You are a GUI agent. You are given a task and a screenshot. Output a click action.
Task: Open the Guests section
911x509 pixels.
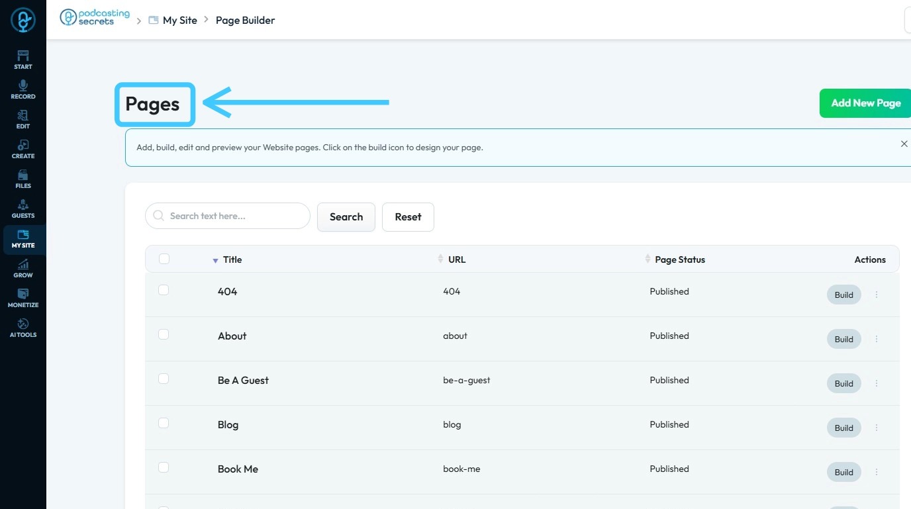pyautogui.click(x=23, y=208)
